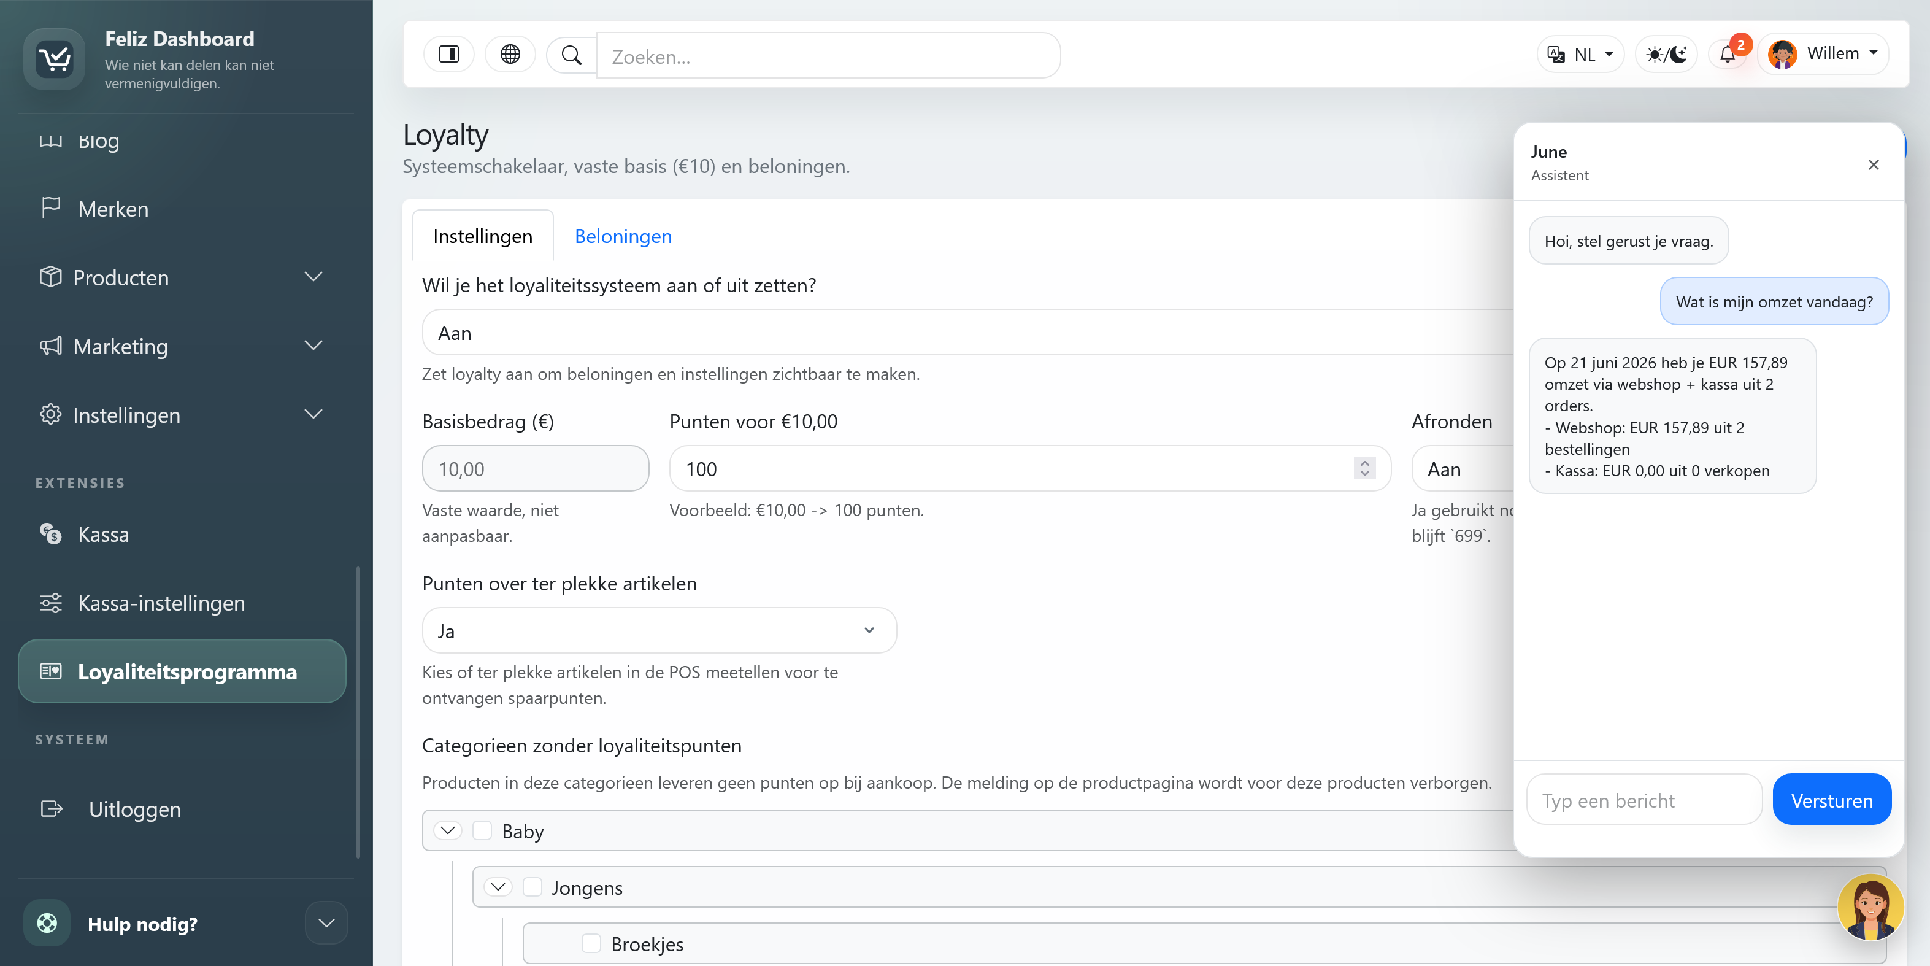Collapse the Baby category tree
The height and width of the screenshot is (966, 1930).
pos(448,830)
